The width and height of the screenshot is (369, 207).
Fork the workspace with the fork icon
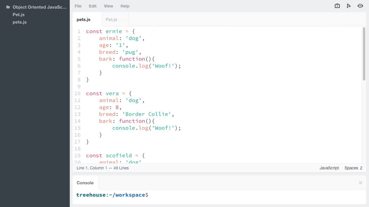(x=349, y=6)
